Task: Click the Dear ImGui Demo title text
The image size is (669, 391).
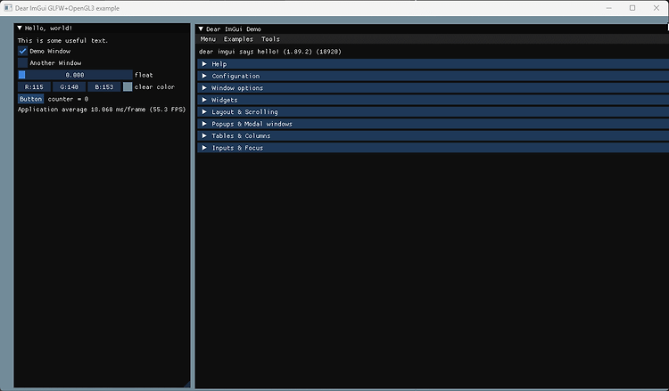Action: tap(234, 29)
